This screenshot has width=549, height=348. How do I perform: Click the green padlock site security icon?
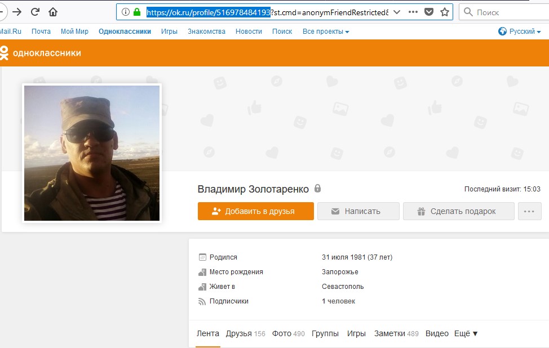[x=136, y=12]
